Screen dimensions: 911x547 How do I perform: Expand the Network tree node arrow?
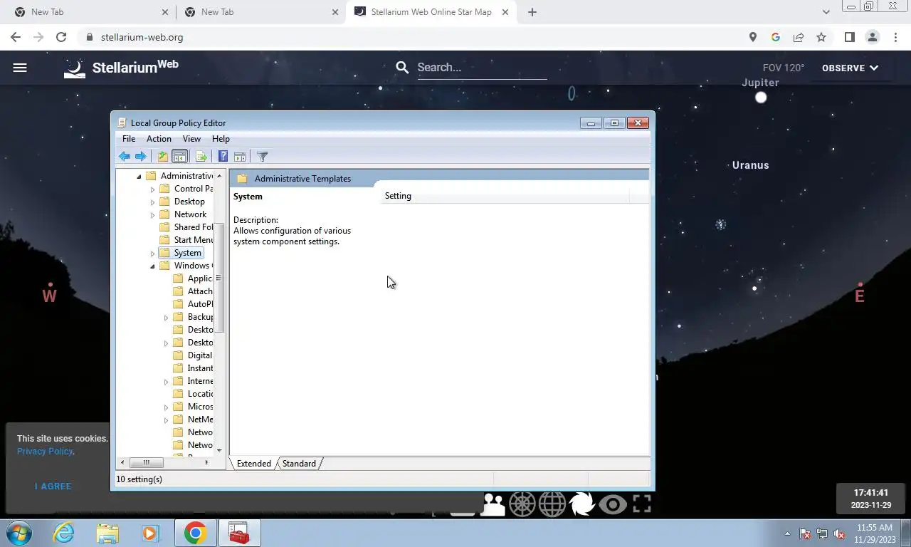coord(152,214)
